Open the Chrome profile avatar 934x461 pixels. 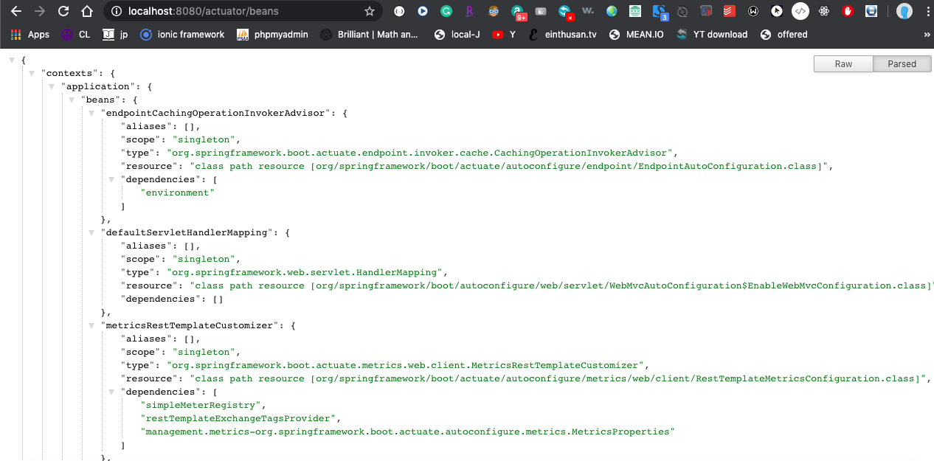tap(904, 11)
